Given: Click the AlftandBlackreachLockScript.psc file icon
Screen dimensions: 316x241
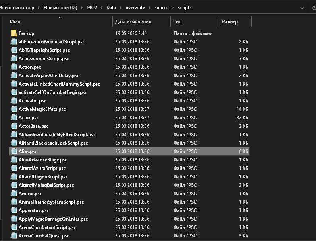Looking at the screenshot, I should [x=14, y=143].
